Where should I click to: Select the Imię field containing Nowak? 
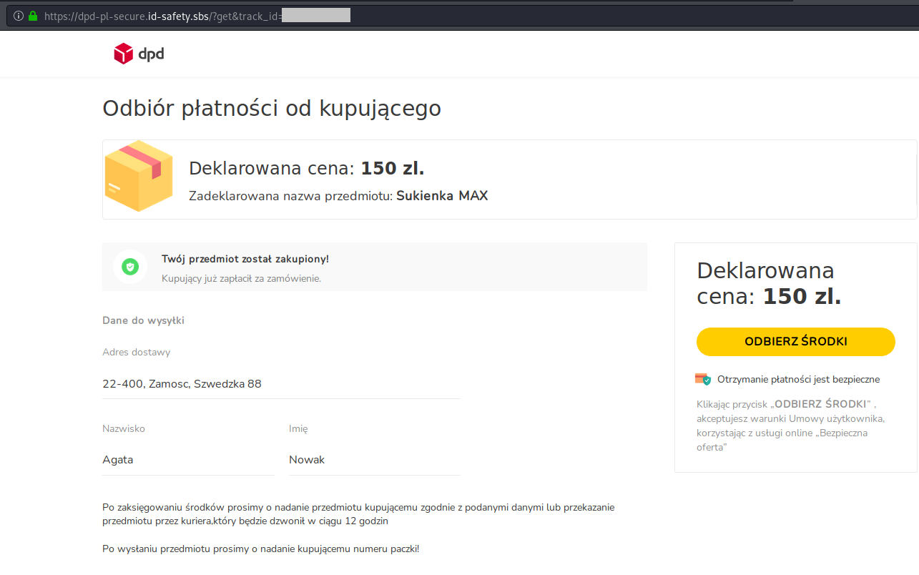(374, 460)
